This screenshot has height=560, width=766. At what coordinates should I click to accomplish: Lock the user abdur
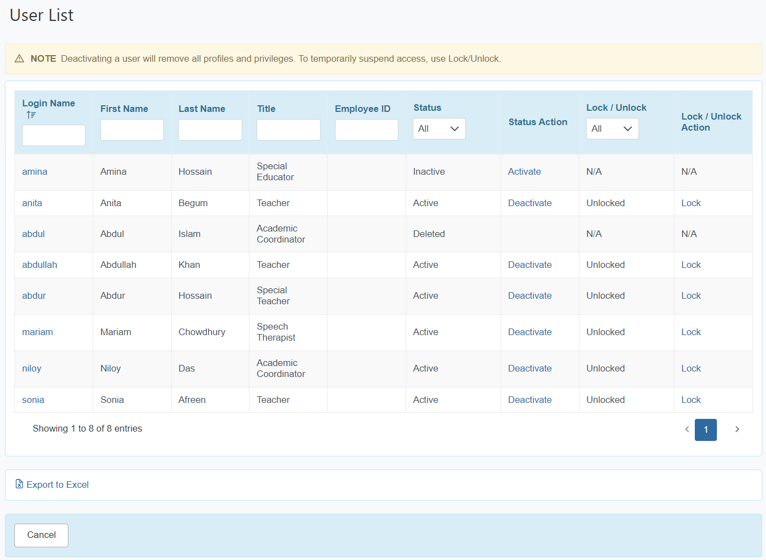[x=691, y=295]
